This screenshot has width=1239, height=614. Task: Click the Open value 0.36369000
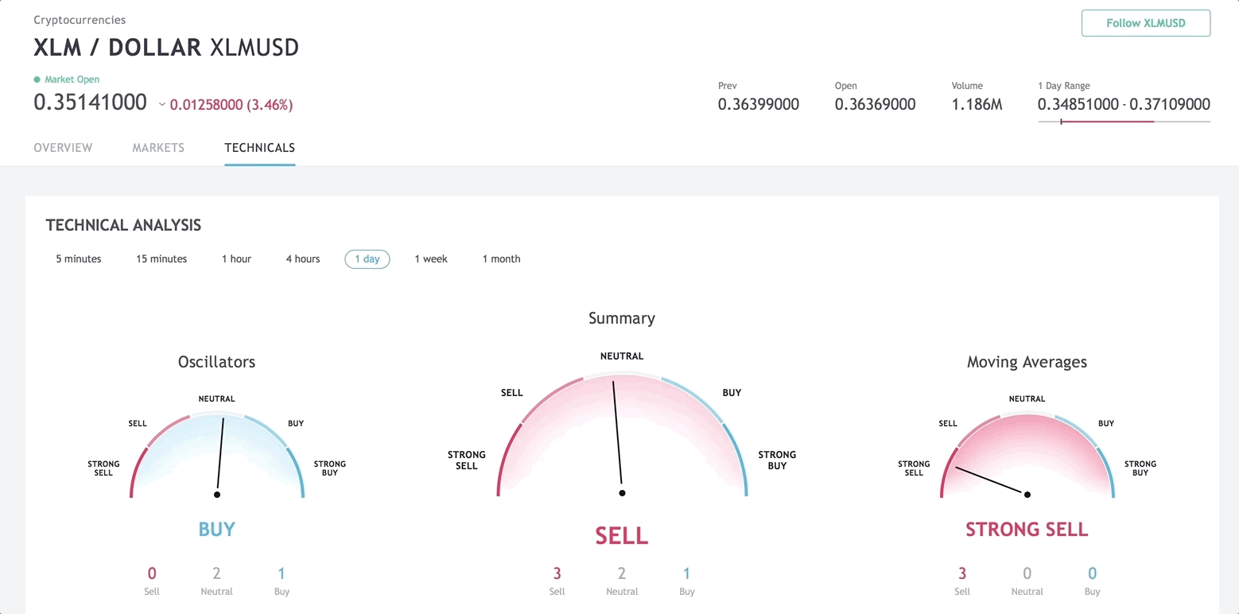876,104
